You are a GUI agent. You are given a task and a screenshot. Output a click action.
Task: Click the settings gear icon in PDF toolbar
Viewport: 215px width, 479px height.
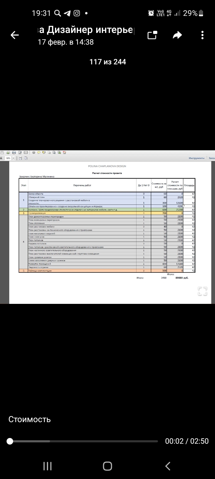coord(34,152)
